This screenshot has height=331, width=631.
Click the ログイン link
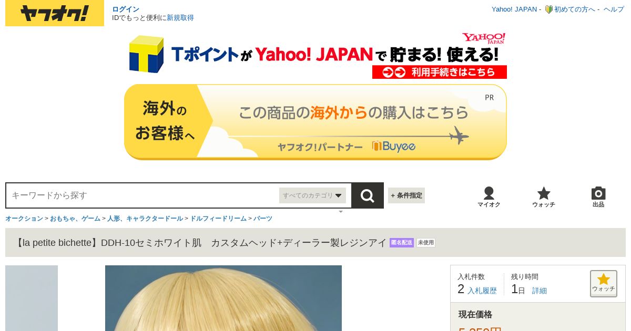tap(126, 9)
